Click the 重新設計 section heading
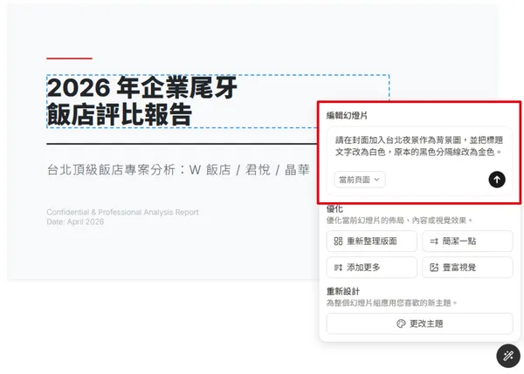 (x=343, y=291)
